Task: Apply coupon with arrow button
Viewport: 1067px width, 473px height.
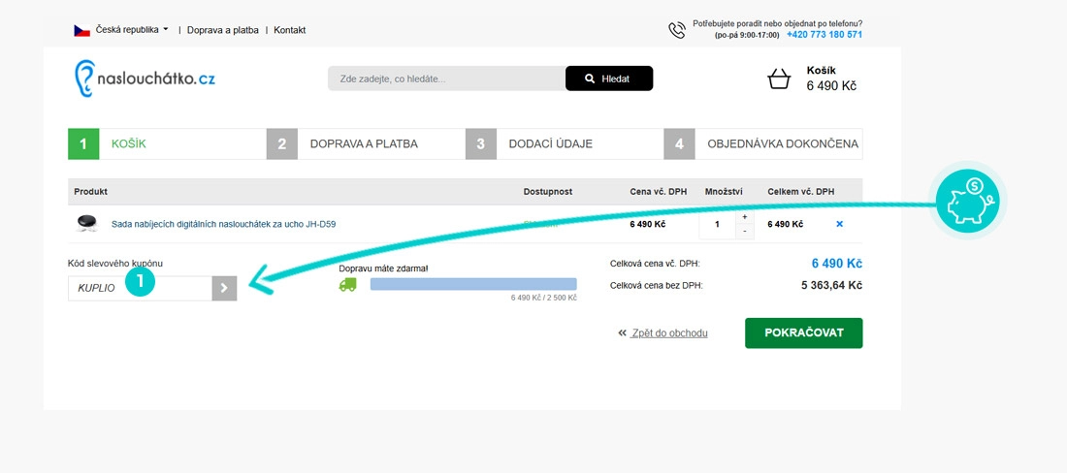Action: point(225,288)
